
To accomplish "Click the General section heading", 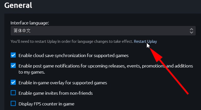I will click(18, 5).
